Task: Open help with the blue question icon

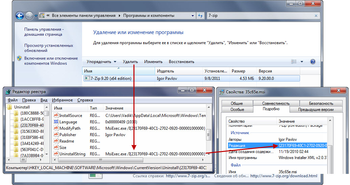Action: (313, 62)
